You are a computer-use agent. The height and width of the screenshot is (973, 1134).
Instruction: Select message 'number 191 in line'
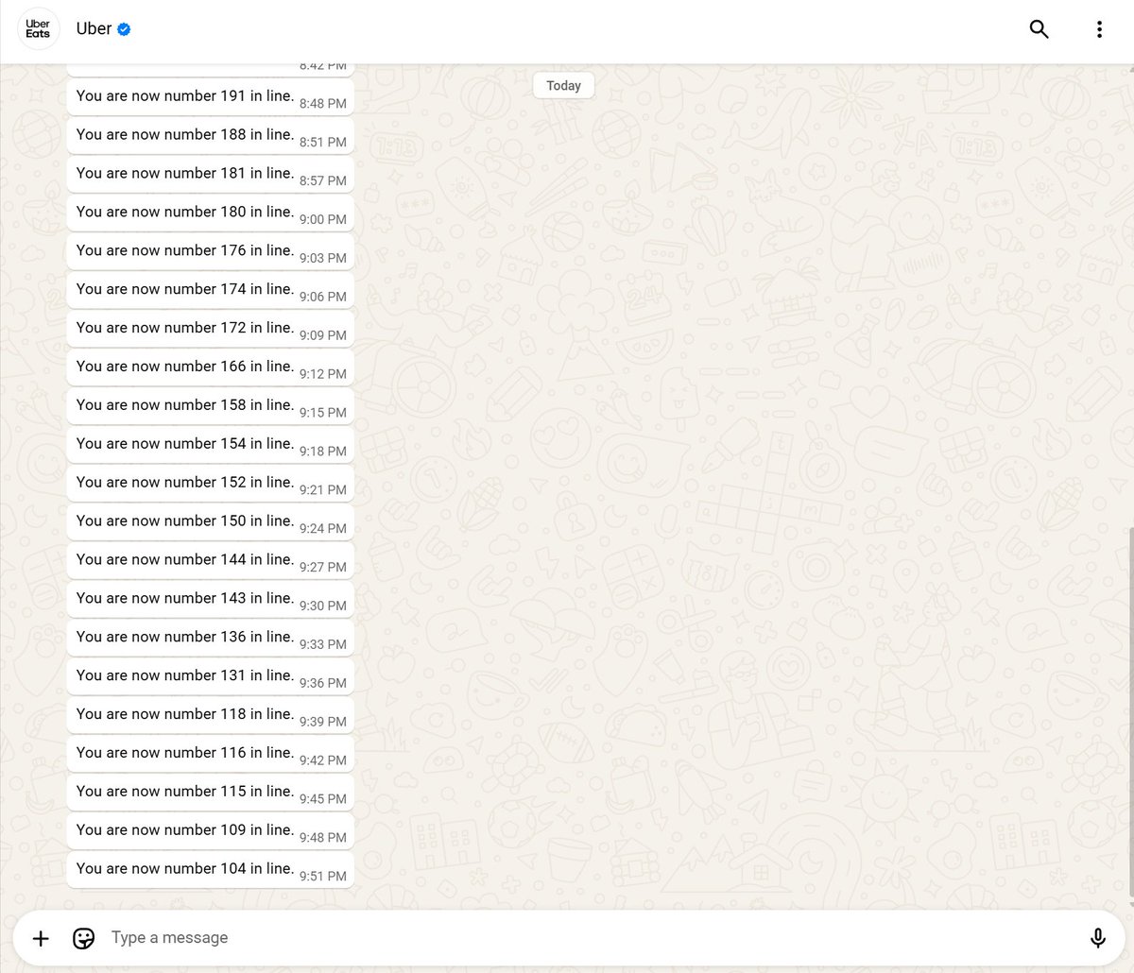(210, 98)
